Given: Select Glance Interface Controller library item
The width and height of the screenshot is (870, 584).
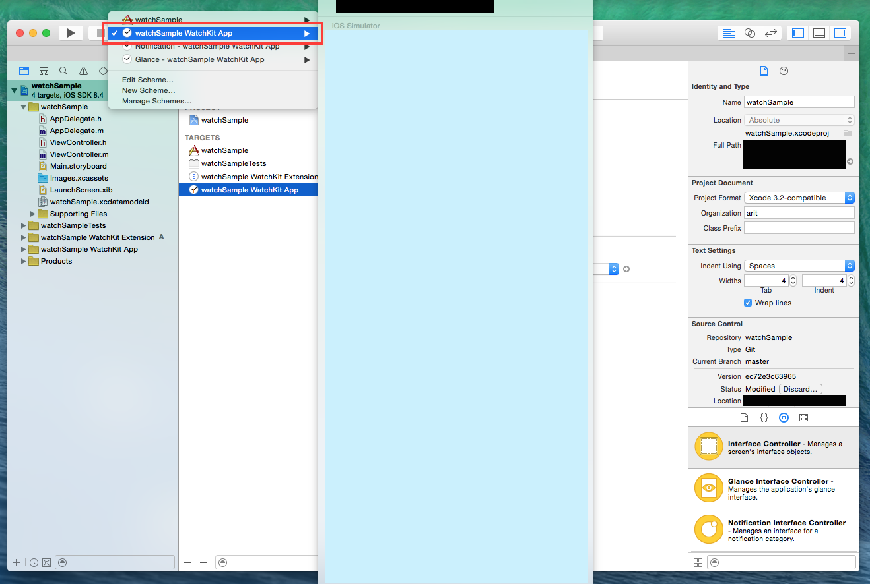Looking at the screenshot, I should coord(774,488).
